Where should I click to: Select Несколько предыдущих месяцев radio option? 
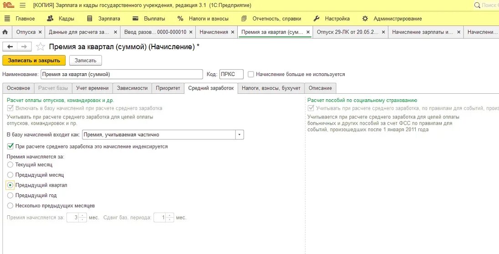tap(10, 205)
